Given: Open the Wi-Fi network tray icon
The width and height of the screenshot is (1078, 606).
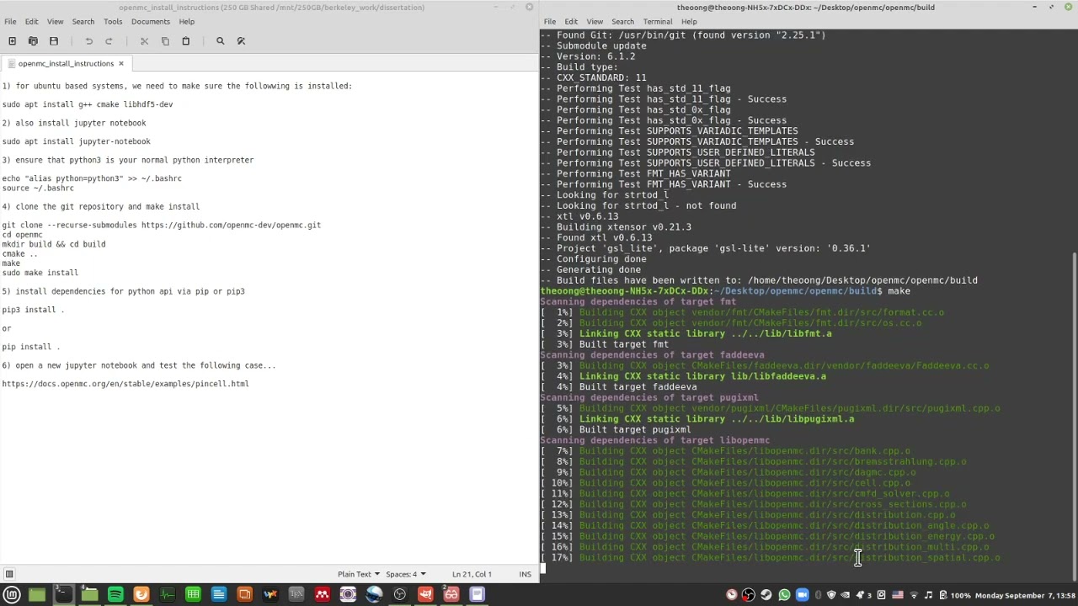Looking at the screenshot, I should (x=914, y=595).
